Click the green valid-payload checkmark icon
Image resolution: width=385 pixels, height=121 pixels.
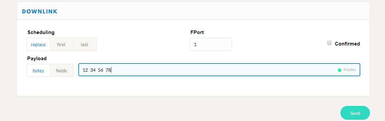pos(340,70)
